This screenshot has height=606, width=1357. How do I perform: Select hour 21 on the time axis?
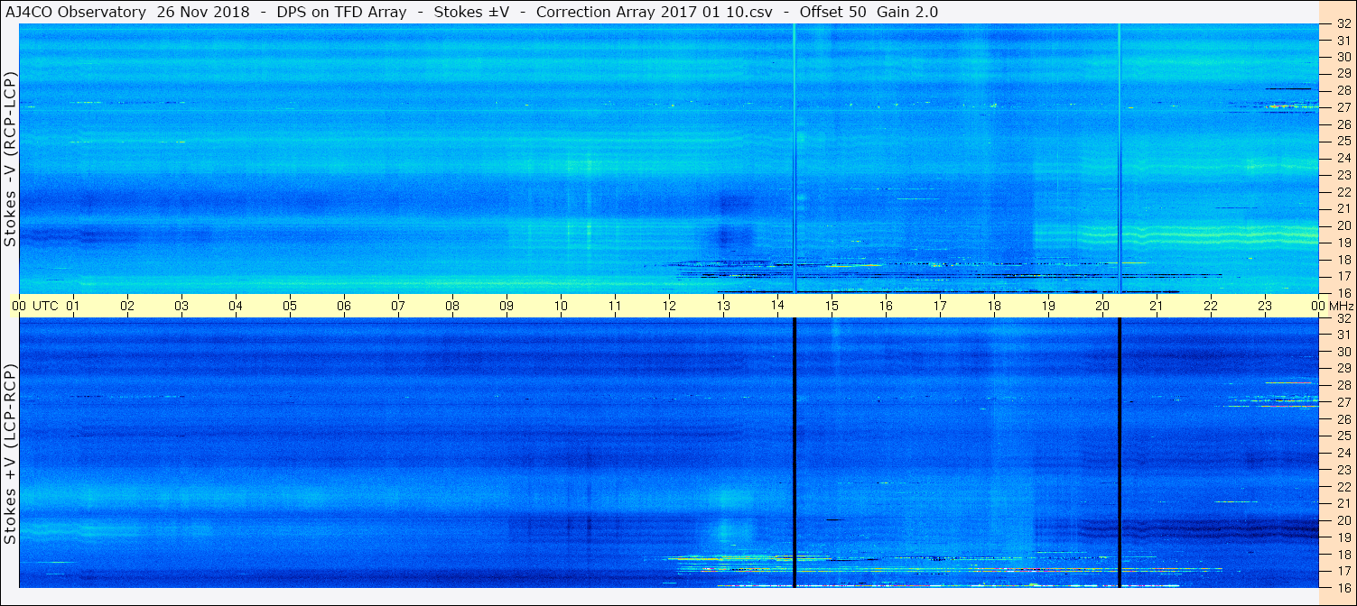coord(1157,306)
